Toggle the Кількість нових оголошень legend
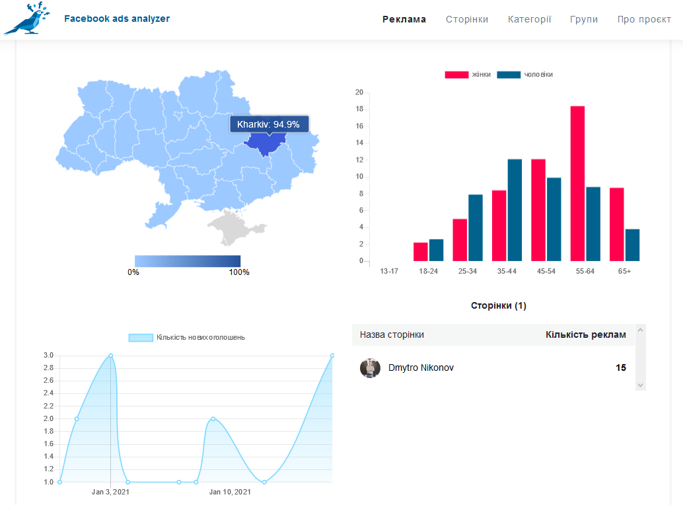 [x=187, y=337]
